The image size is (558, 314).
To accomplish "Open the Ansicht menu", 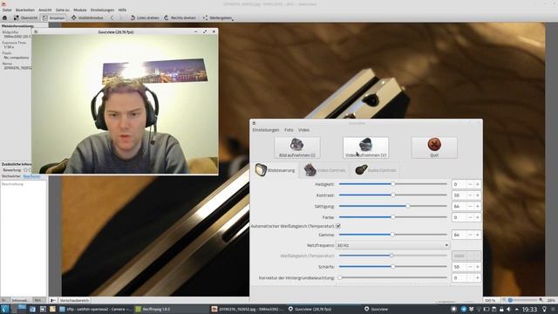I will click(x=44, y=10).
